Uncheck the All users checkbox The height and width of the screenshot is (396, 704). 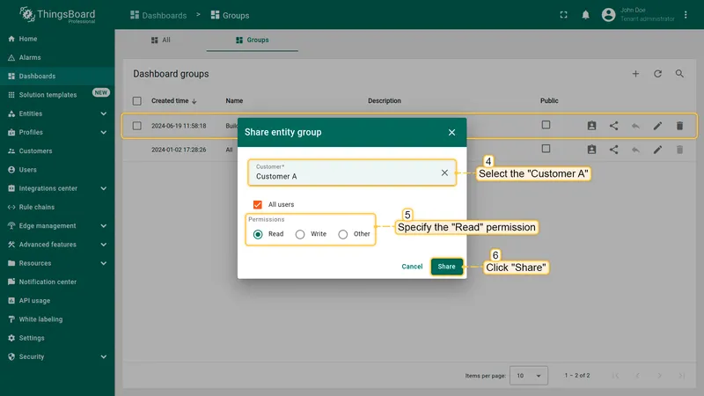pyautogui.click(x=257, y=205)
